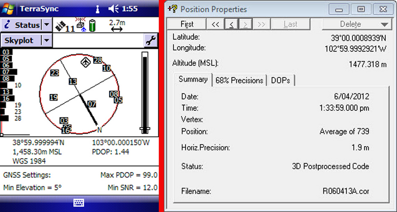This screenshot has height=212, width=397.
Task: Tap the connectivity status icon in title bar
Action: 97,9
